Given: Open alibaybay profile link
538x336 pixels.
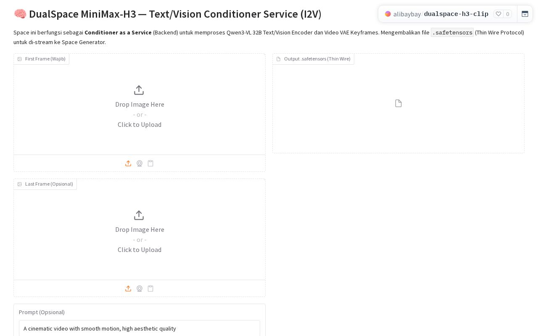Looking at the screenshot, I should pyautogui.click(x=407, y=14).
